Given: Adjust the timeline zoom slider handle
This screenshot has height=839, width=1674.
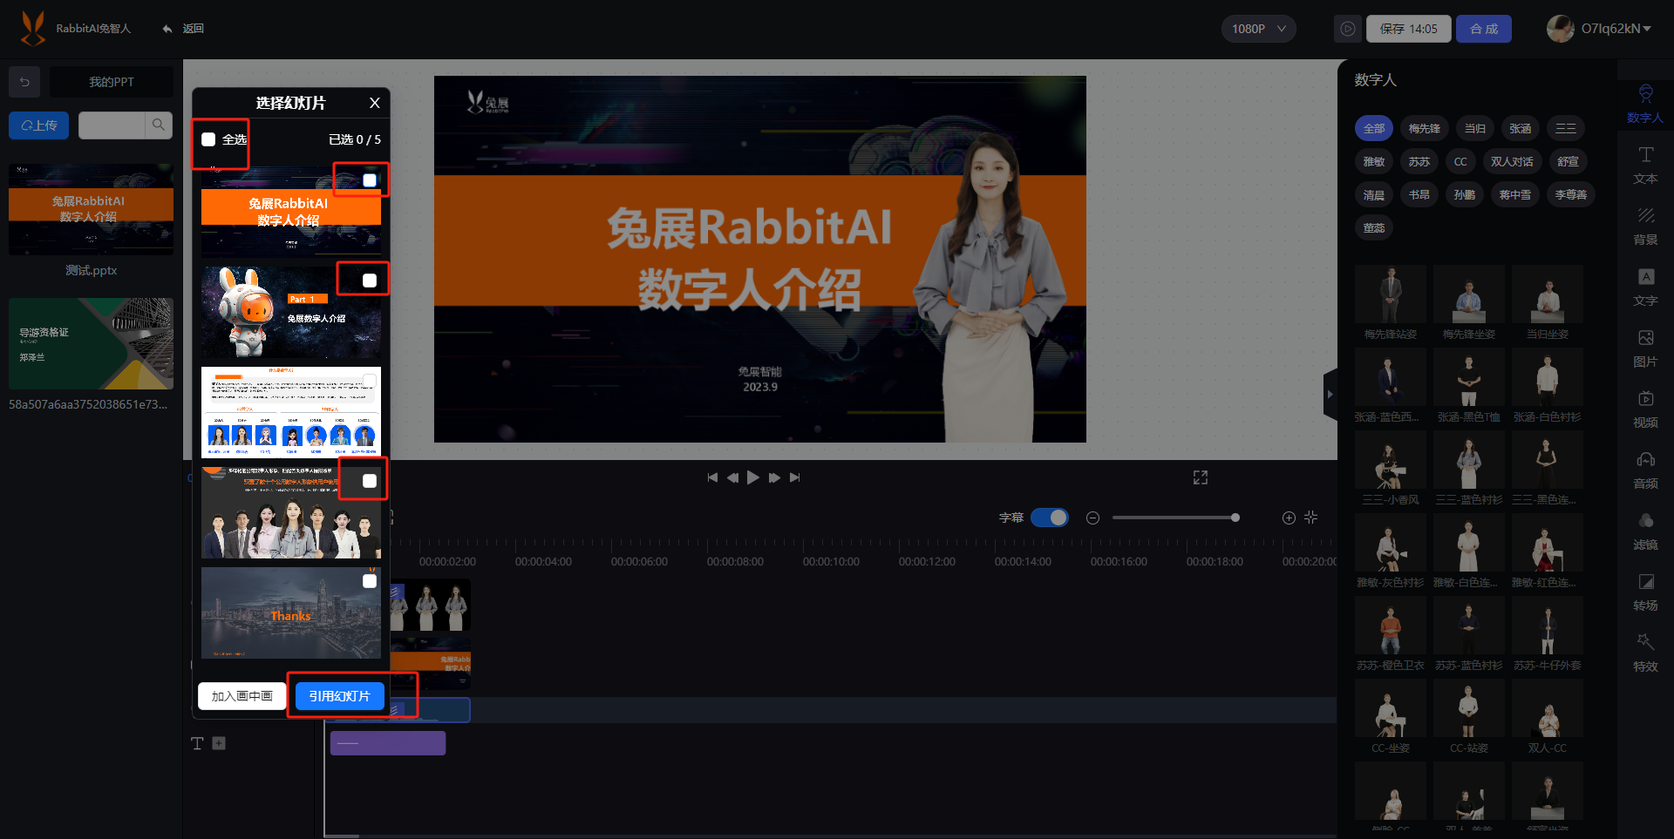Looking at the screenshot, I should point(1235,518).
